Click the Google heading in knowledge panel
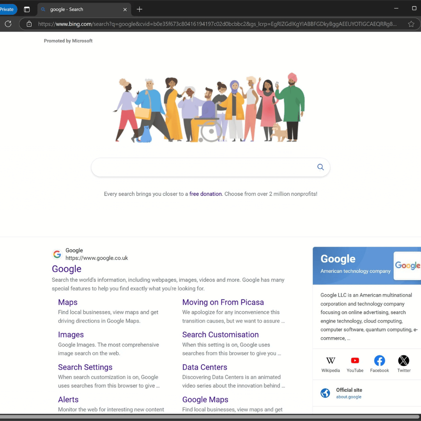421x421 pixels. point(338,259)
